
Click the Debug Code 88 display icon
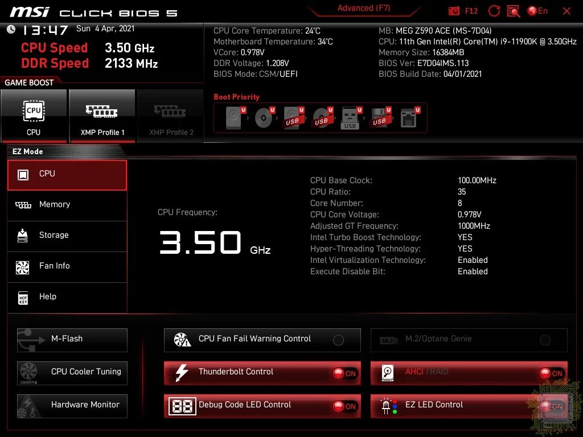click(182, 406)
